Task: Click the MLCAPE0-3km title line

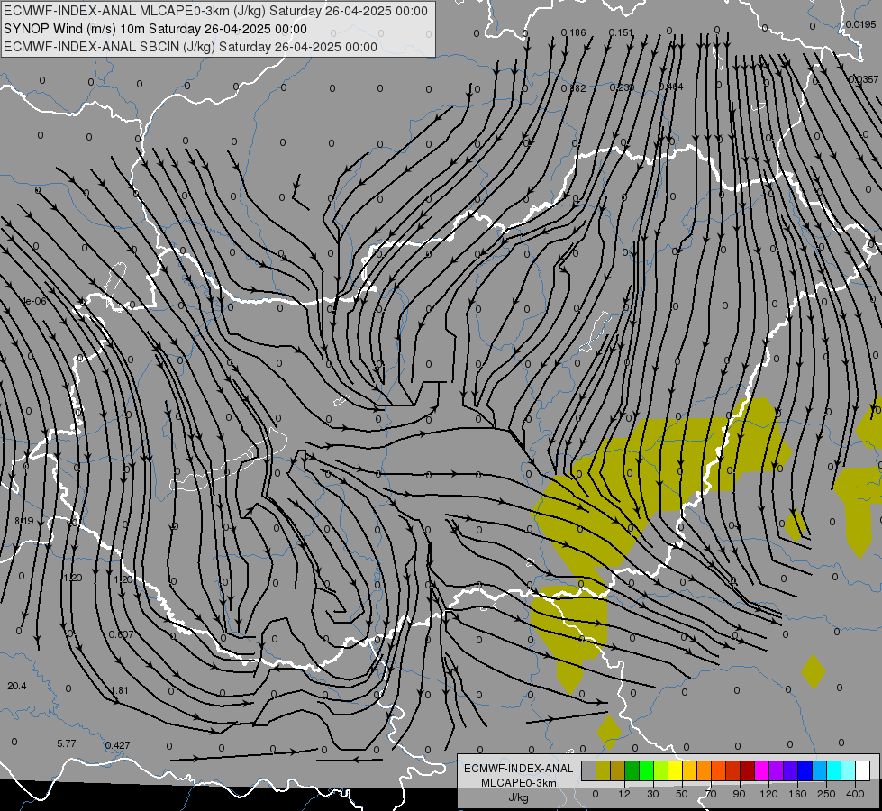Action: pyautogui.click(x=215, y=11)
